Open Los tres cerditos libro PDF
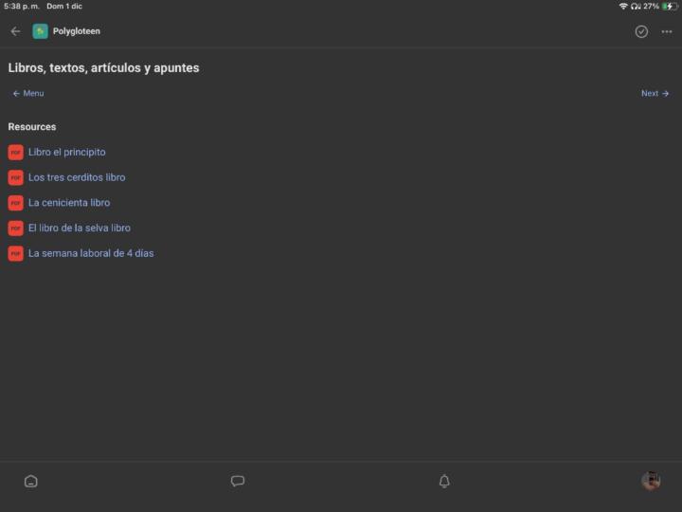 [x=77, y=177]
